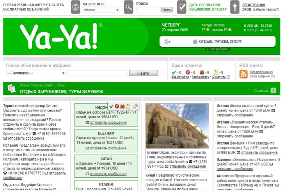Expand все рубрики under rubric bar
This screenshot has height=196, width=284.
click(218, 49)
